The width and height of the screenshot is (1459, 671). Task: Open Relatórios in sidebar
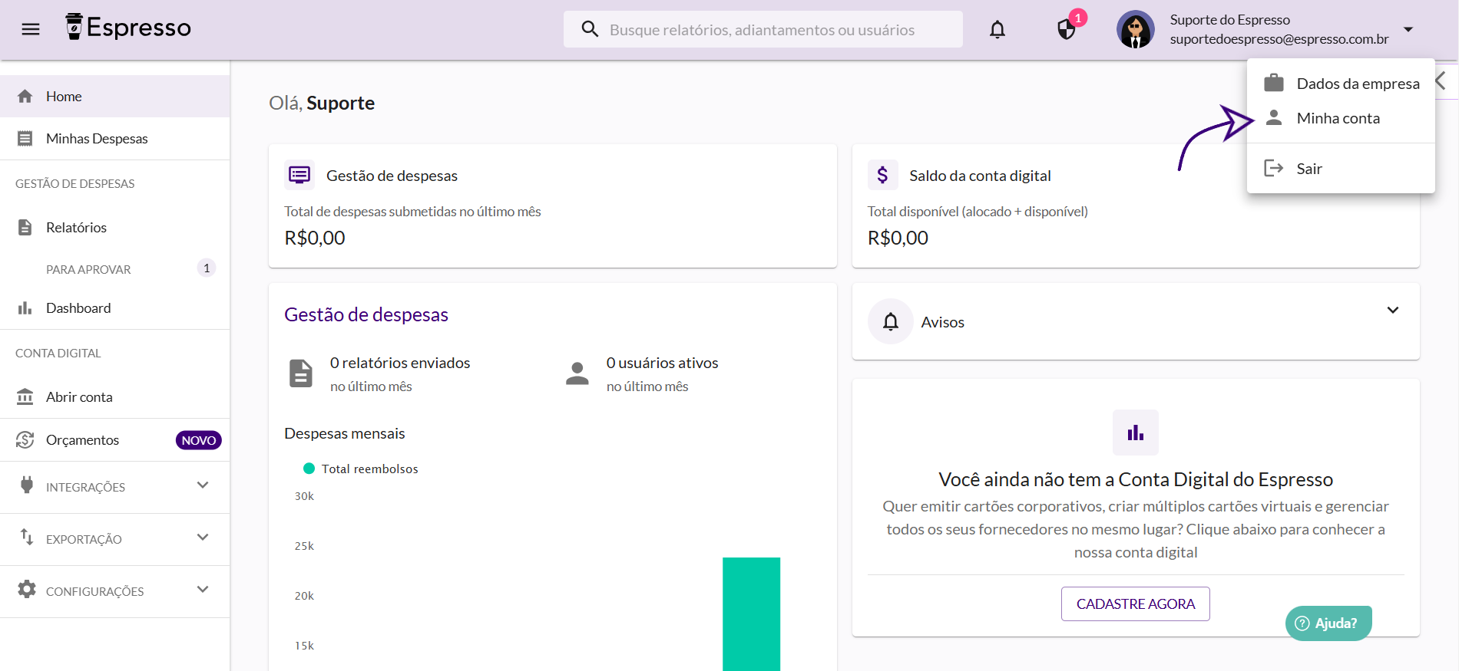(115, 227)
